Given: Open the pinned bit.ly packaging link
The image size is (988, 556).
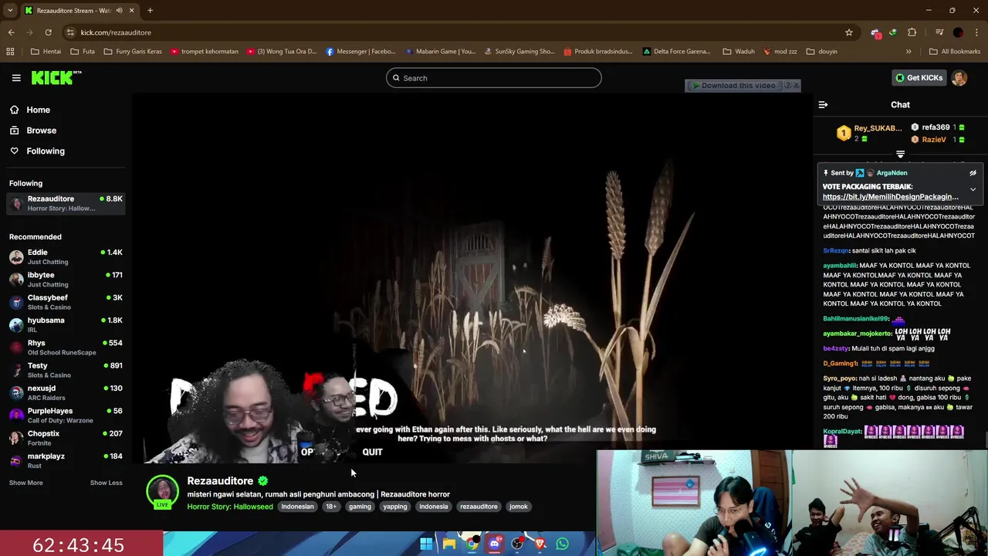Looking at the screenshot, I should pos(890,197).
